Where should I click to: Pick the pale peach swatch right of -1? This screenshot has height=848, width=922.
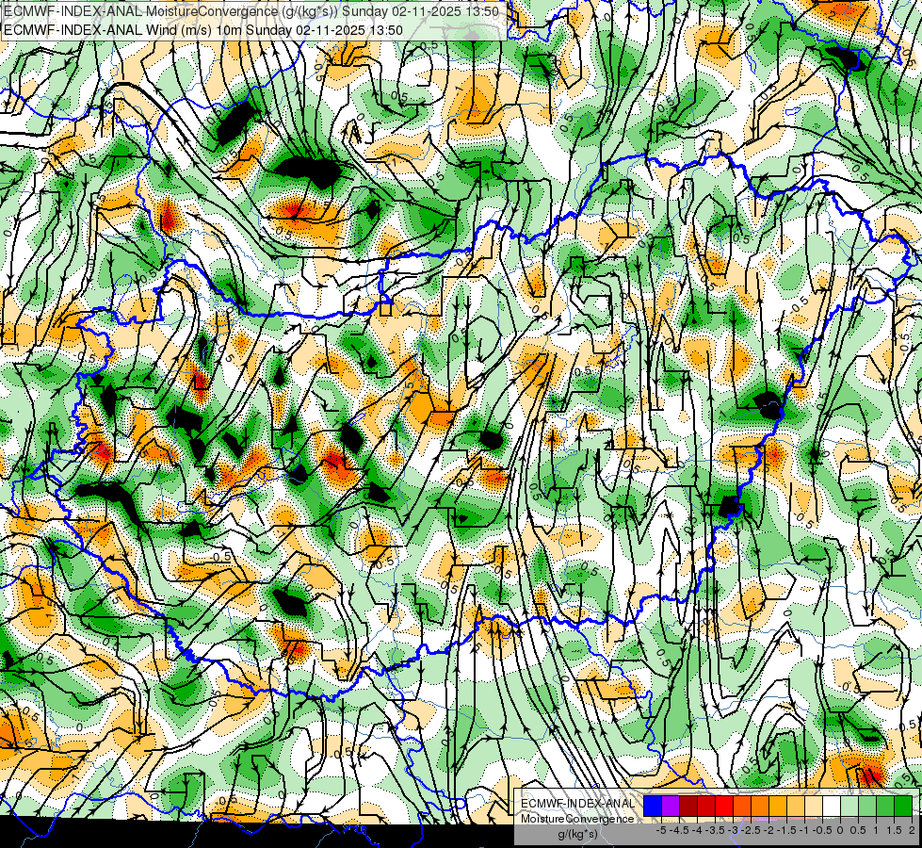click(814, 807)
